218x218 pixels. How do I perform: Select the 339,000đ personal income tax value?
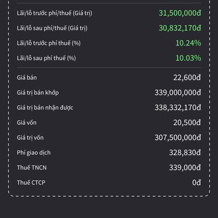point(185,167)
